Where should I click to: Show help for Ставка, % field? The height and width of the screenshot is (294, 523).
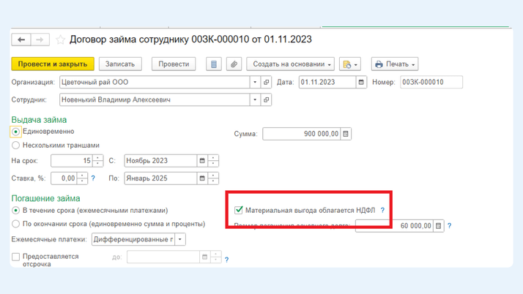(x=93, y=178)
